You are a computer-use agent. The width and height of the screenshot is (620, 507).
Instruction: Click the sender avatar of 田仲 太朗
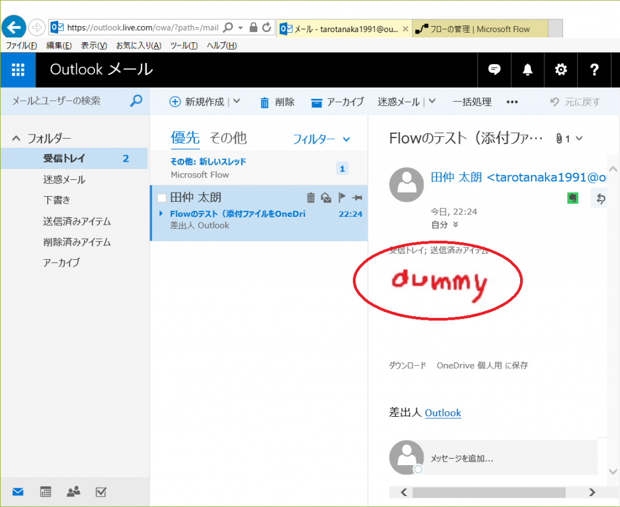406,185
